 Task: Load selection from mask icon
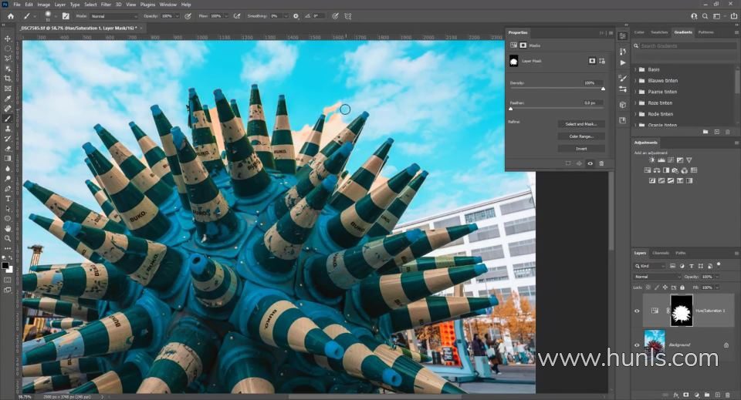click(568, 163)
